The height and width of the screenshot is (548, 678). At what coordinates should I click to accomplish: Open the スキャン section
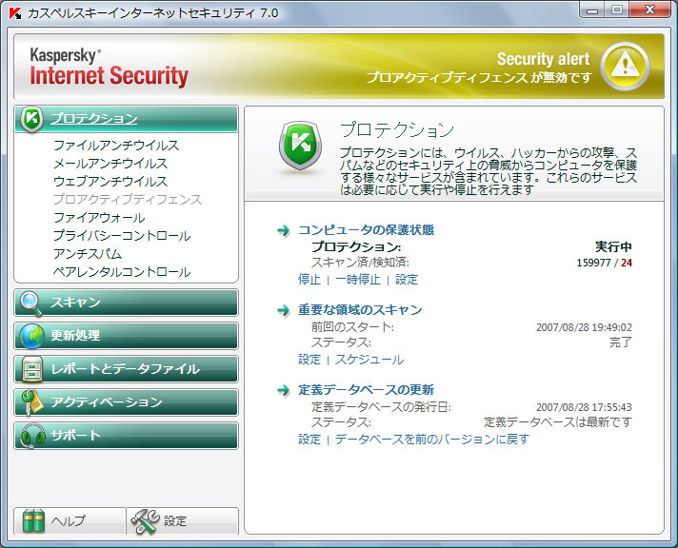(126, 303)
